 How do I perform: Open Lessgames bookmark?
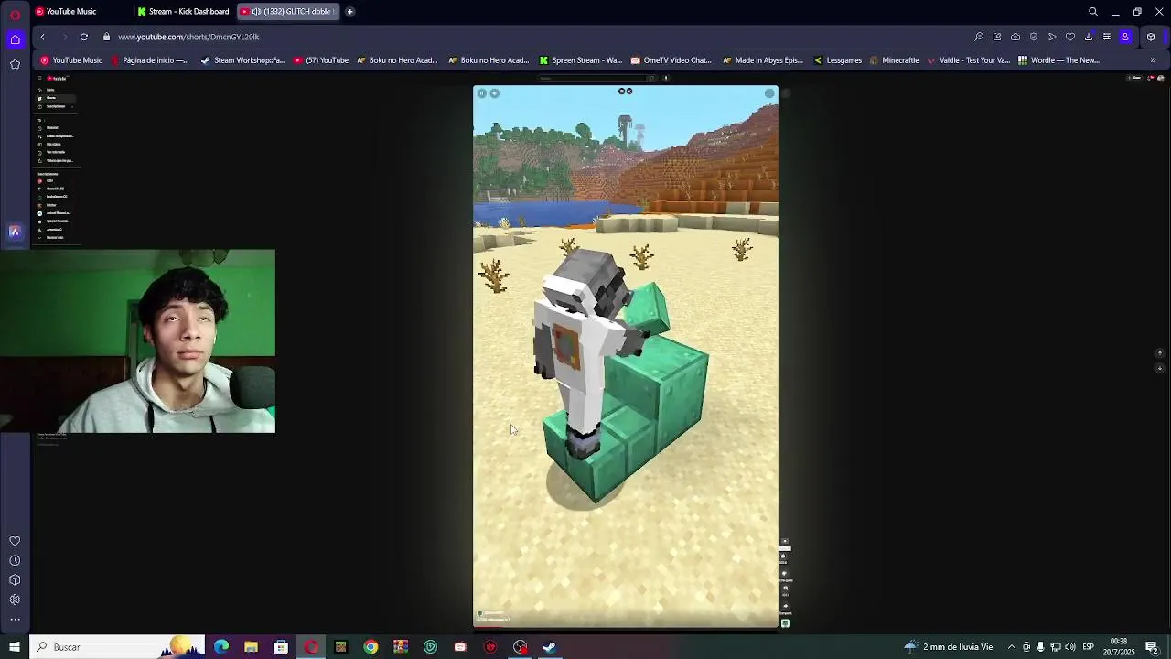click(838, 60)
